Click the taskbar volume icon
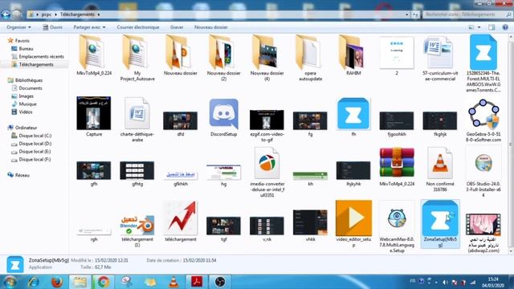The width and height of the screenshot is (514, 289). [x=445, y=282]
